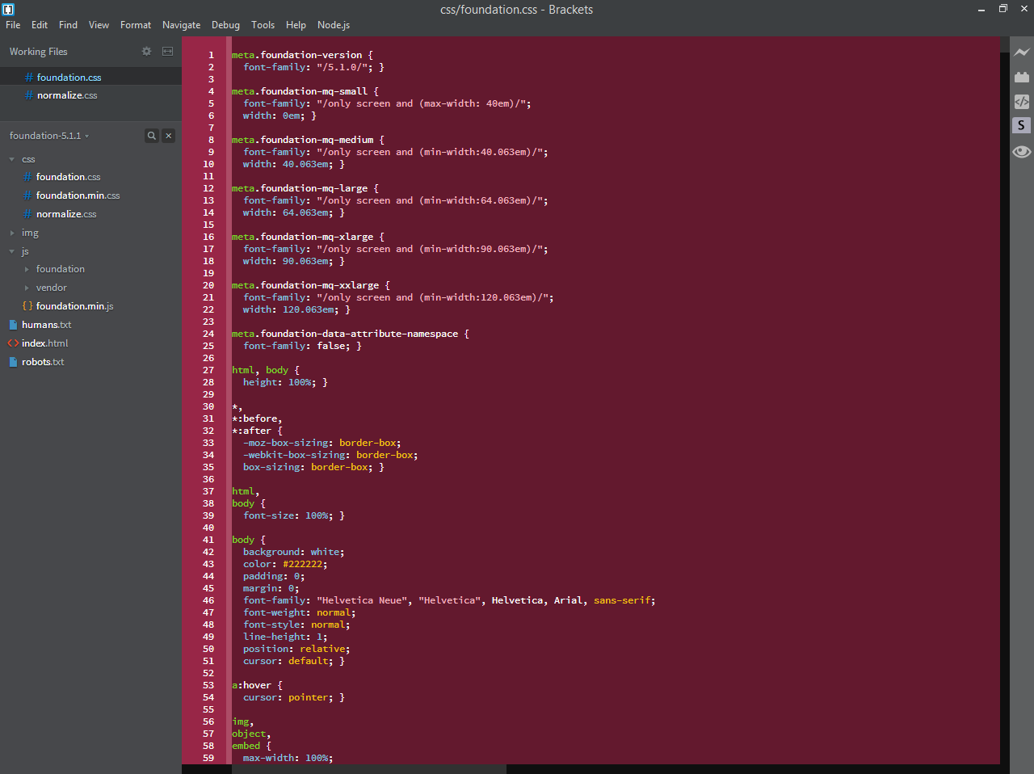Click the angle brackets icon of index.html
This screenshot has height=774, width=1034.
click(x=13, y=343)
